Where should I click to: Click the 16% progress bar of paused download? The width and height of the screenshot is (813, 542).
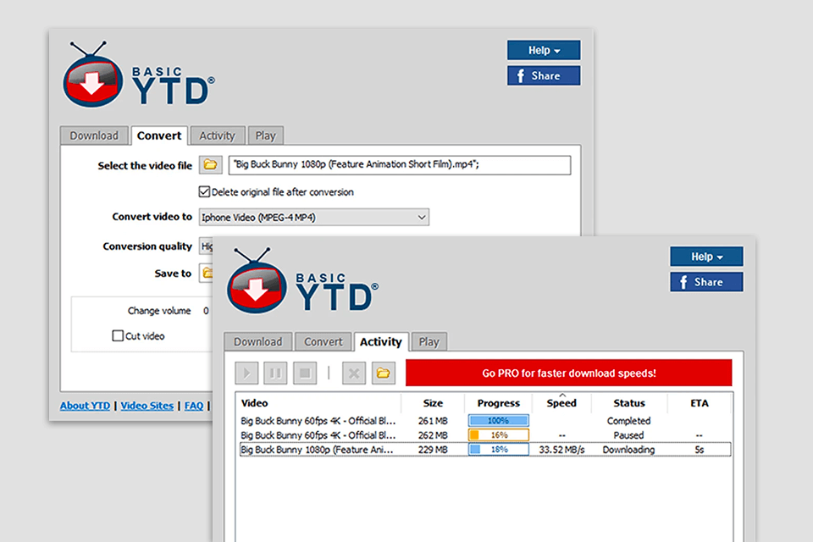498,434
